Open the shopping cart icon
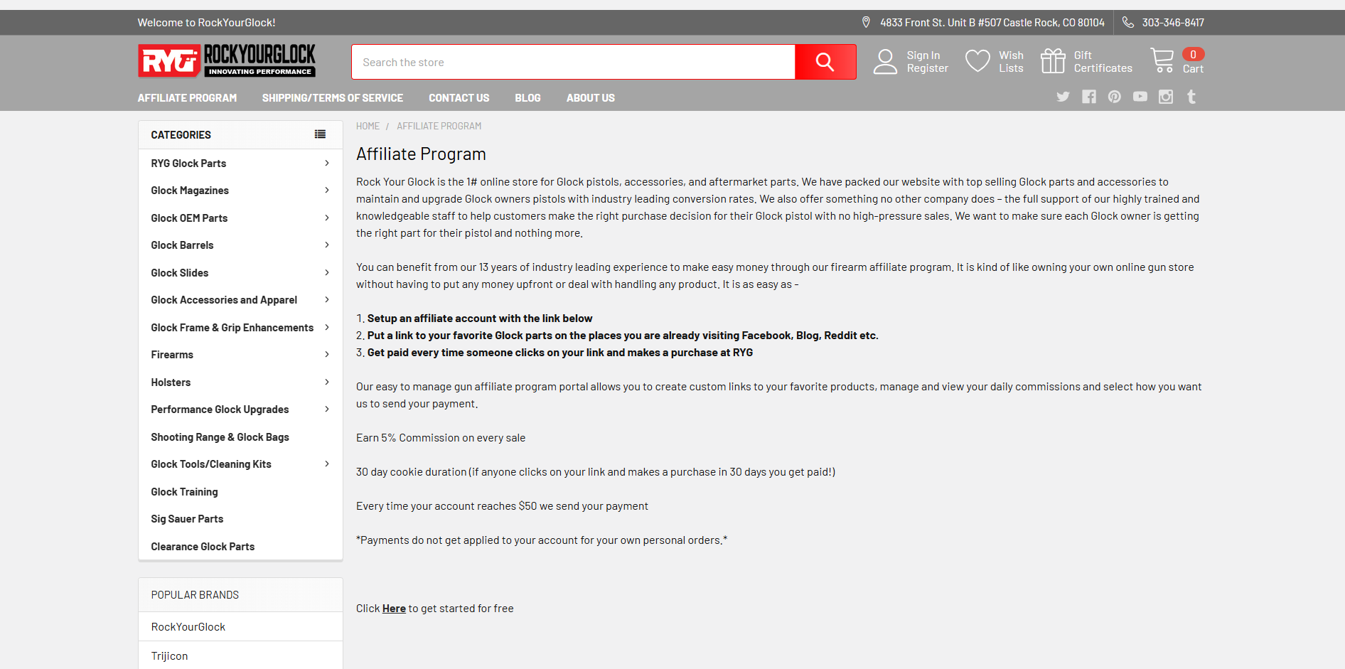The height and width of the screenshot is (669, 1345). 1162,61
